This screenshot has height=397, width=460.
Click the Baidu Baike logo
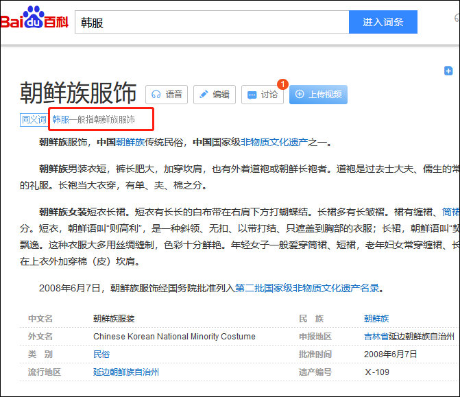coord(34,21)
